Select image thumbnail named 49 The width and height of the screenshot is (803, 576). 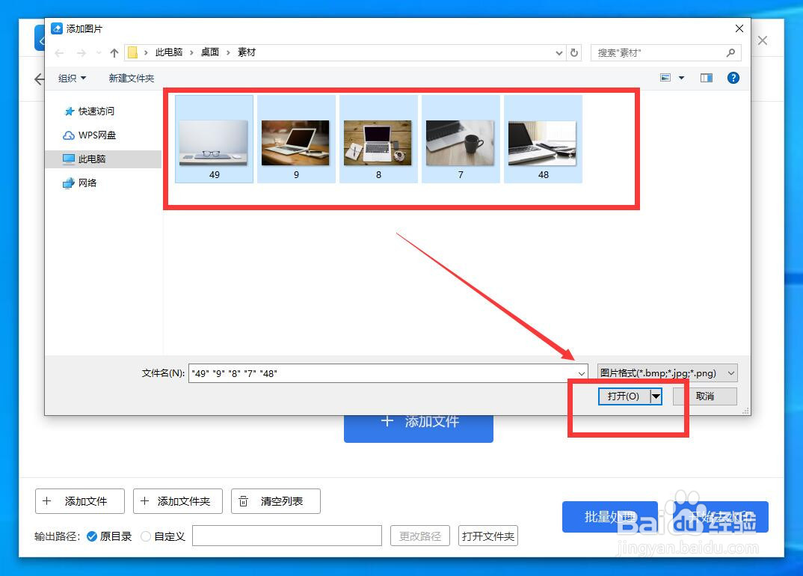pyautogui.click(x=214, y=139)
